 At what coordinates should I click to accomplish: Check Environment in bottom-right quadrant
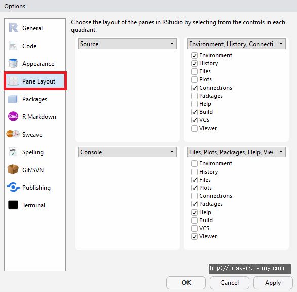194,163
